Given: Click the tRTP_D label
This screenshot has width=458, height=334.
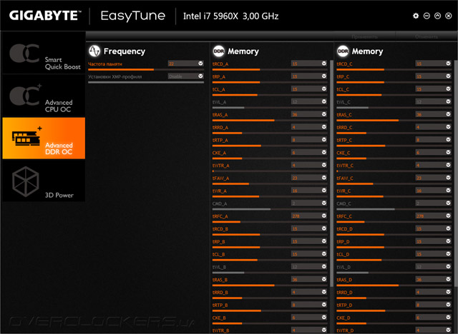Looking at the screenshot, I should click(x=344, y=305).
